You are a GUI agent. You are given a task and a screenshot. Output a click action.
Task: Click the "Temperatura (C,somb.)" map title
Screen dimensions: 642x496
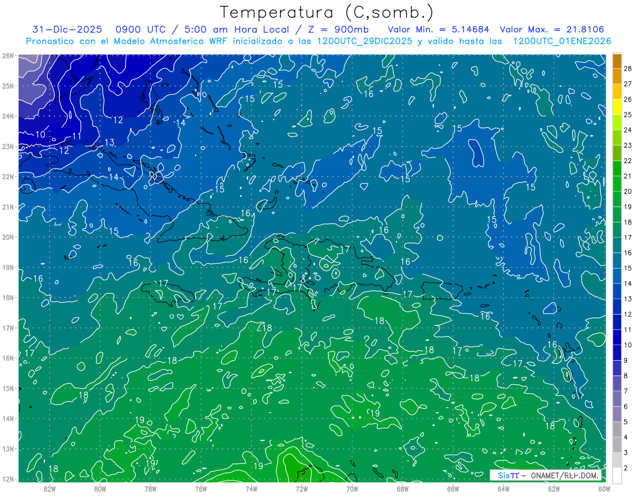point(326,12)
